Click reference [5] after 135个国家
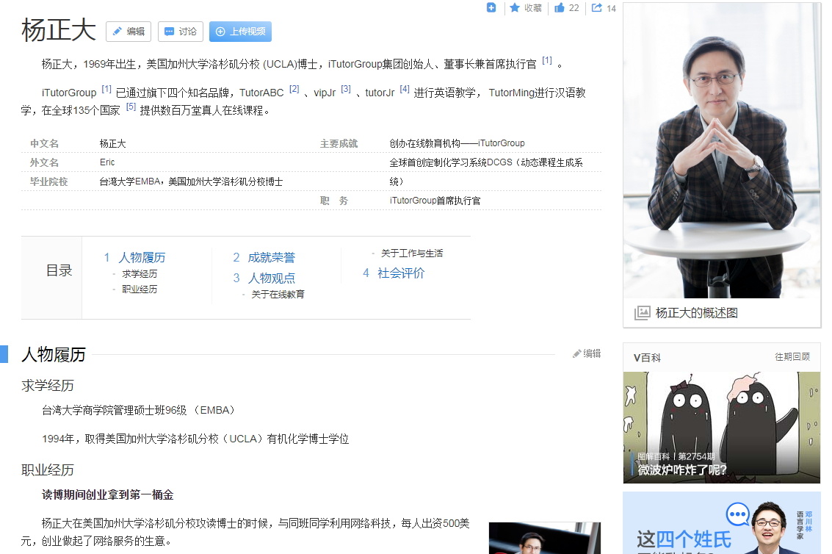This screenshot has width=832, height=554. click(131, 107)
